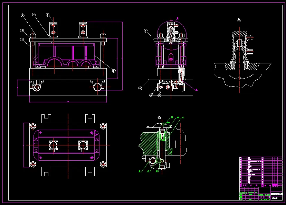Click the drawing title cell in title block

pos(276,194)
